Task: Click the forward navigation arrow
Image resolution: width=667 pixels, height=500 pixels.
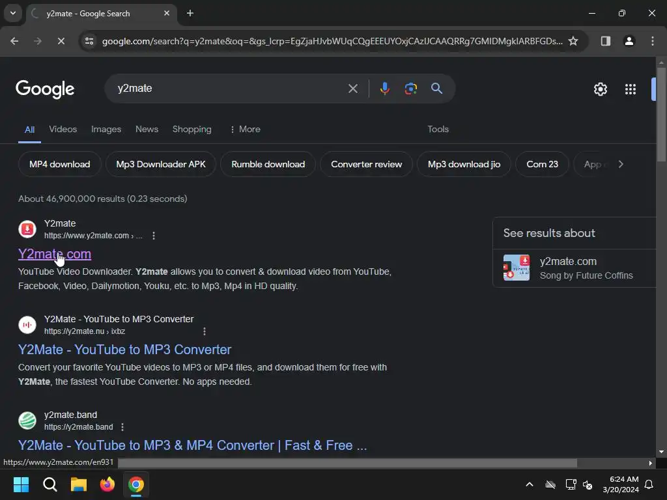Action: (x=38, y=41)
